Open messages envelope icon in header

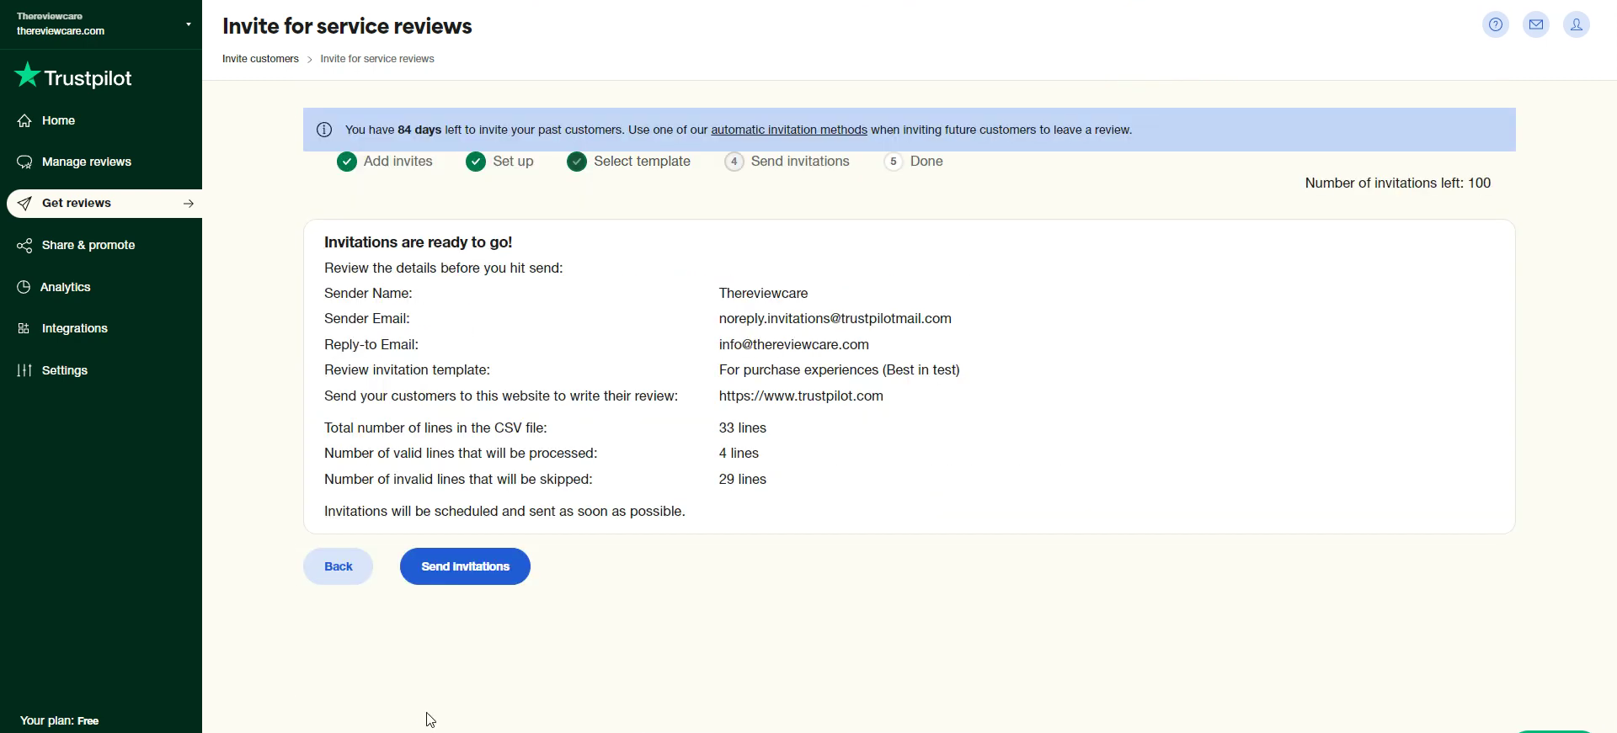[1536, 24]
